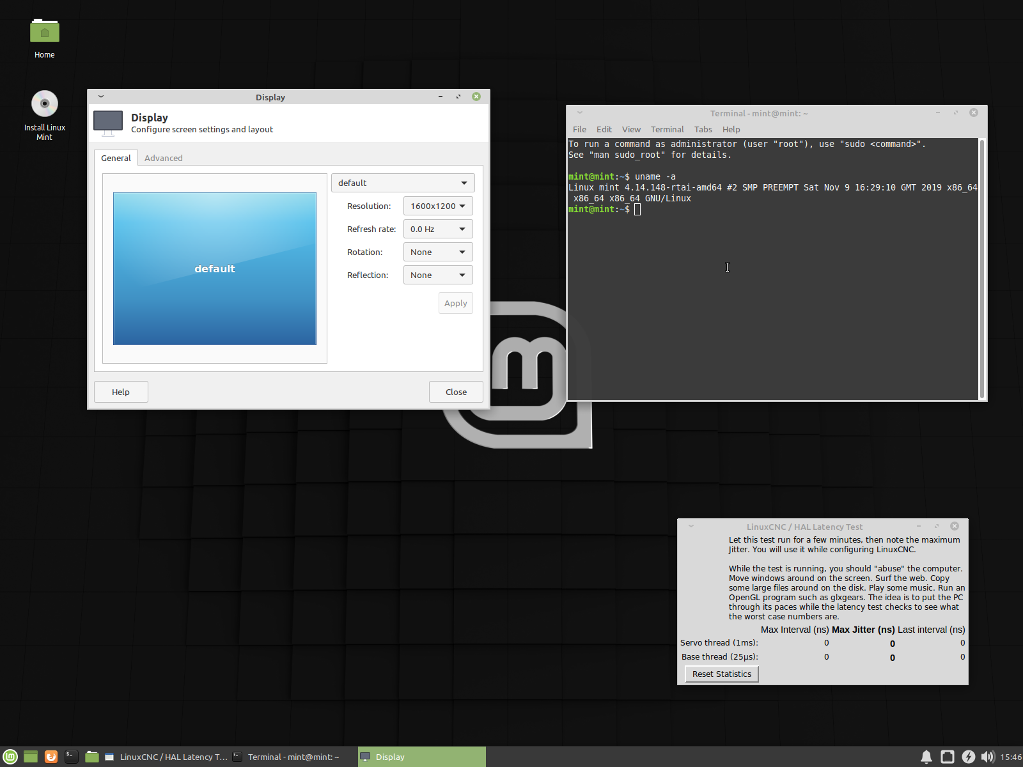
Task: Click the uname -a output line
Action: click(x=772, y=193)
